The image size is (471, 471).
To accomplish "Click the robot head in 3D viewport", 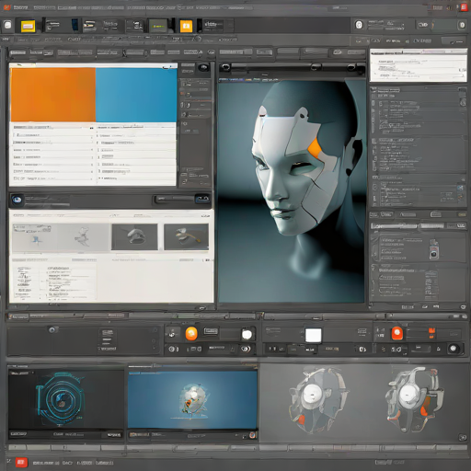I will point(304,166).
